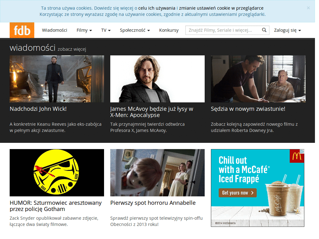Image resolution: width=319 pixels, height=239 pixels.
Task: Click 'Zack Snyder opublikował zabawne zdjęcie' text
Action: (x=54, y=221)
